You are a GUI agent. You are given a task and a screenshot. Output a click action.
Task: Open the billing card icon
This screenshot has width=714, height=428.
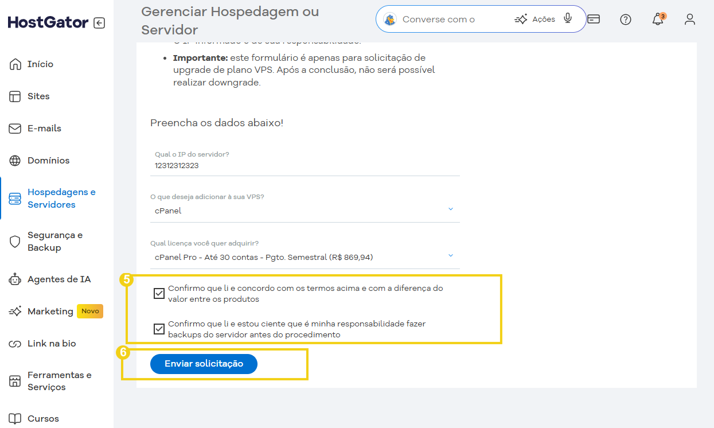(x=594, y=20)
